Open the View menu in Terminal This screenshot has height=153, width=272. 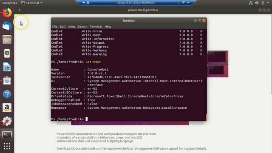click(72, 26)
